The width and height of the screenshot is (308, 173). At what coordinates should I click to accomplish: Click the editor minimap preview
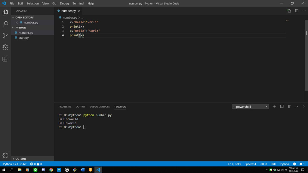point(287,20)
